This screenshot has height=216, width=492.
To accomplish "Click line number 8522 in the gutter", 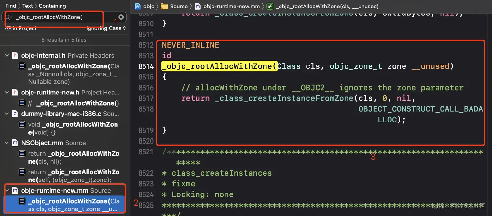I will [x=146, y=173].
